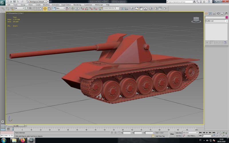Open the Select by Name dialog
The height and width of the screenshot is (143, 229).
[31, 9]
